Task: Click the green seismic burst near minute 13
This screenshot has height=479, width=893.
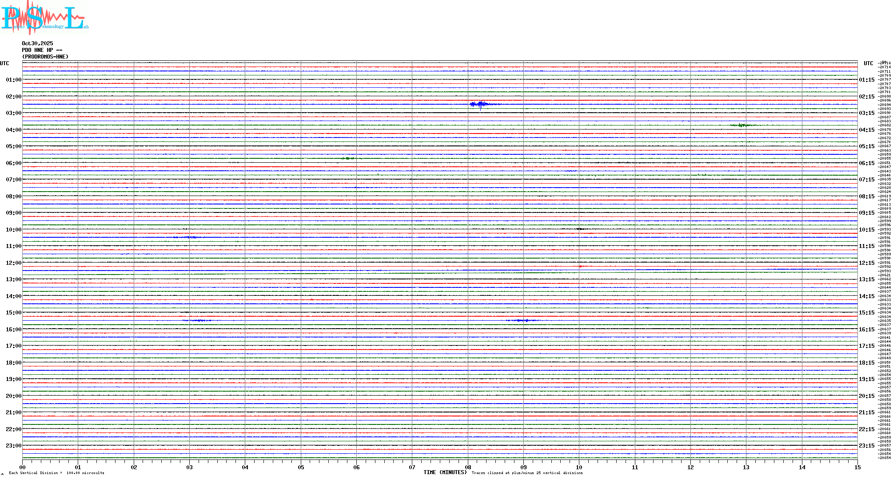Action: 741,125
